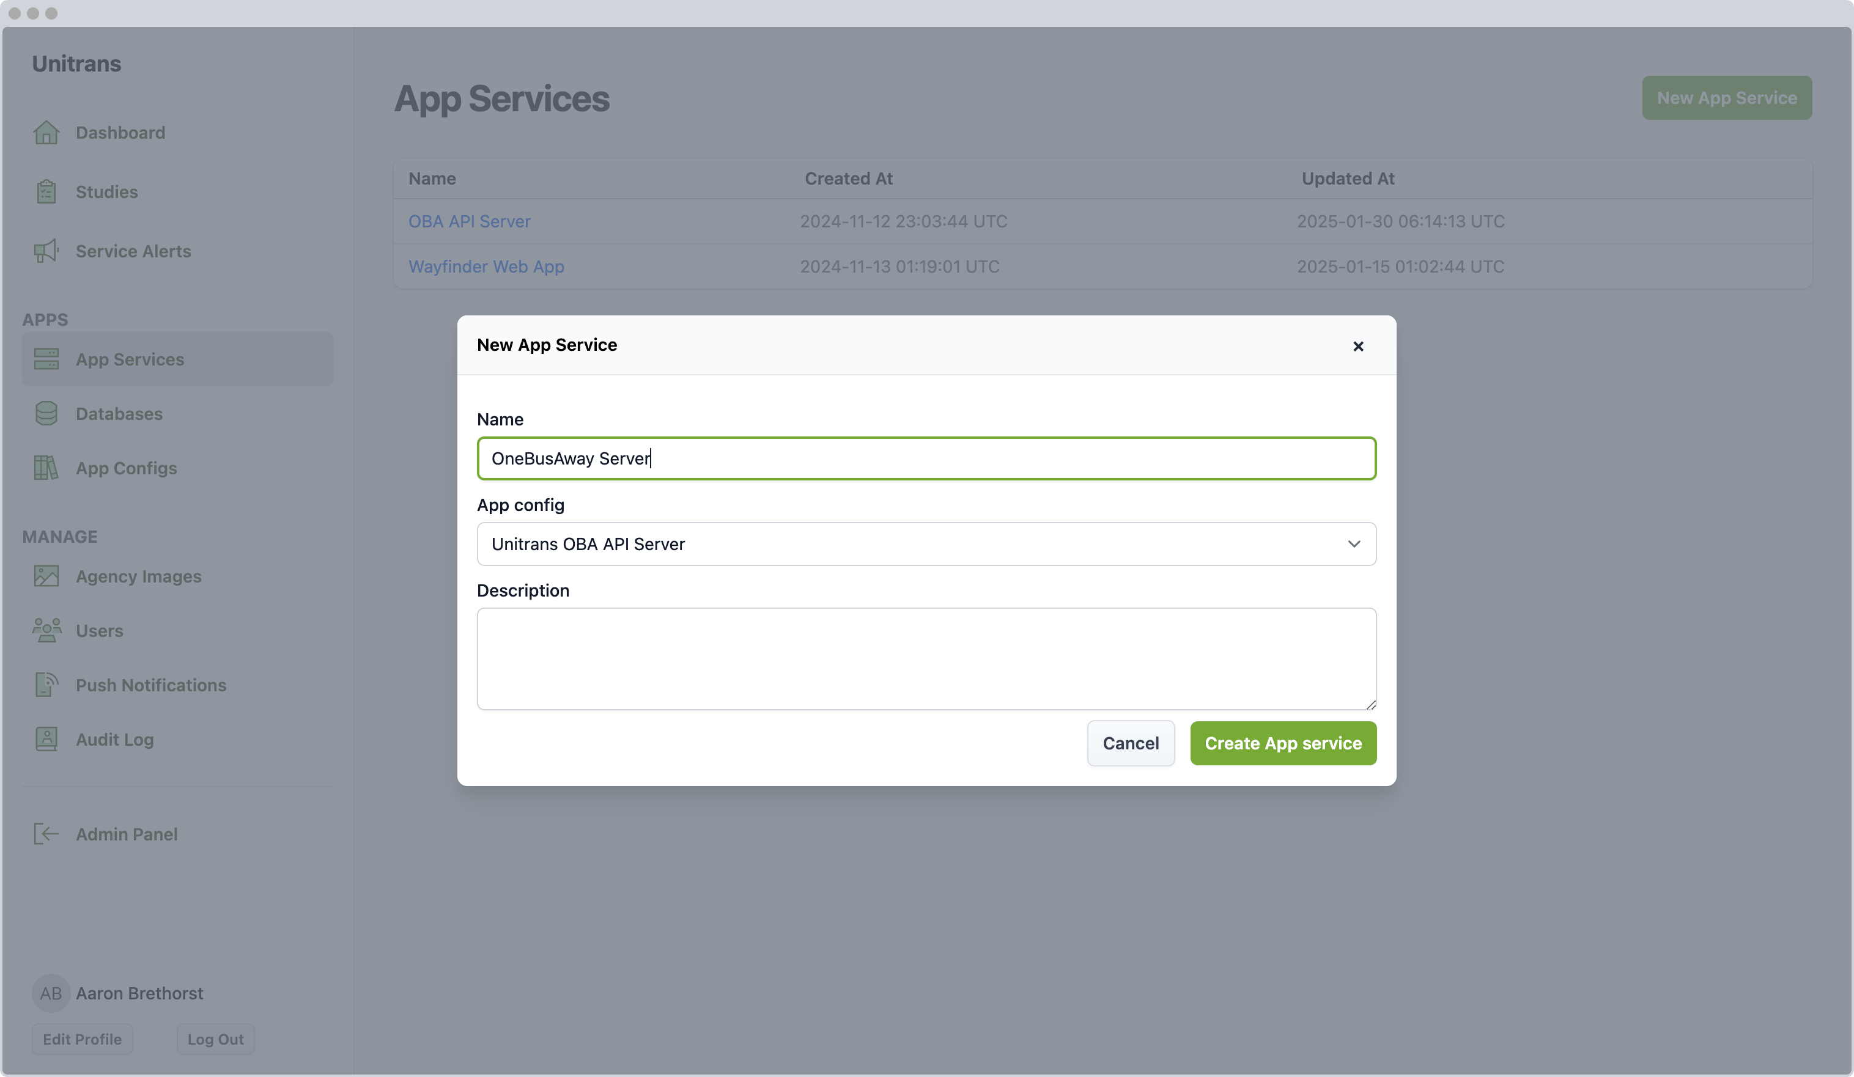Click the Agency Images picture icon
The image size is (1854, 1077).
(46, 576)
